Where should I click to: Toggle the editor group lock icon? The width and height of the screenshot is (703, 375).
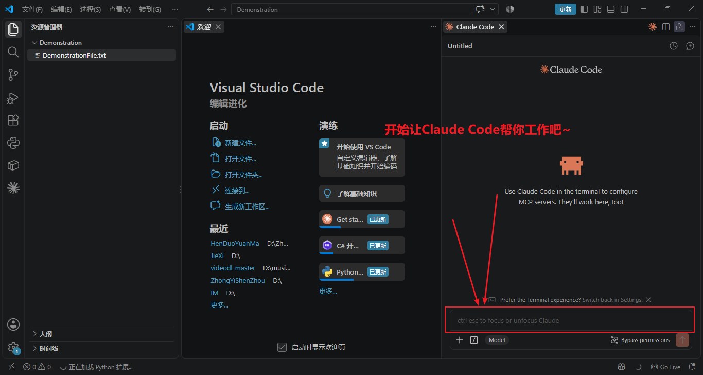pos(679,27)
